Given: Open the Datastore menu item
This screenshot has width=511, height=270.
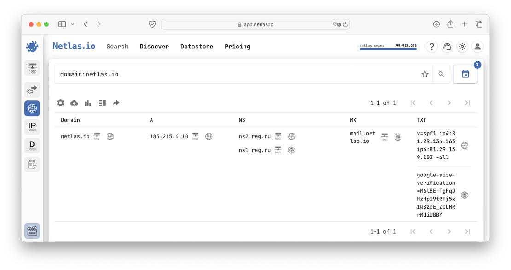Looking at the screenshot, I should pyautogui.click(x=197, y=47).
